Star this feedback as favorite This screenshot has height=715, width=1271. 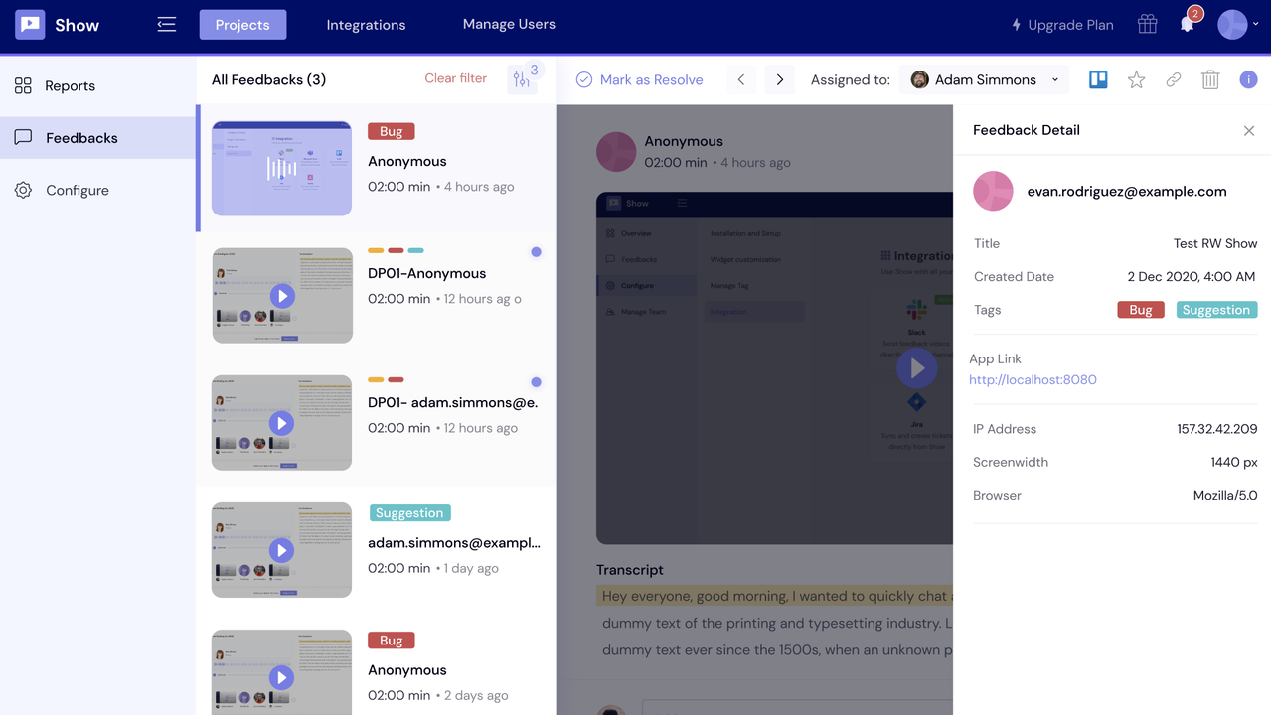[1136, 80]
